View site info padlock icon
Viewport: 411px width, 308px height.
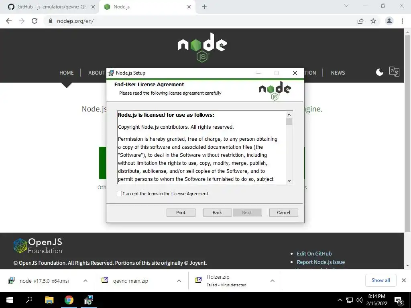[x=51, y=21]
